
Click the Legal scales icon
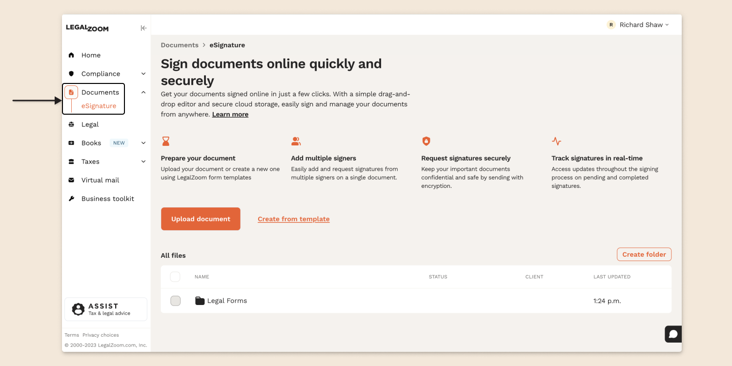71,124
